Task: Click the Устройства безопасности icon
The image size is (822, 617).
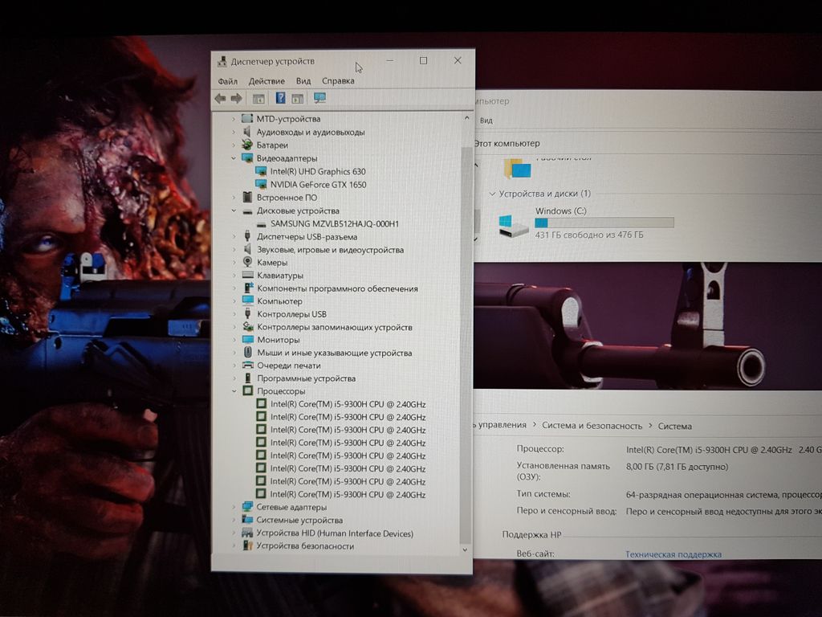Action: point(247,545)
